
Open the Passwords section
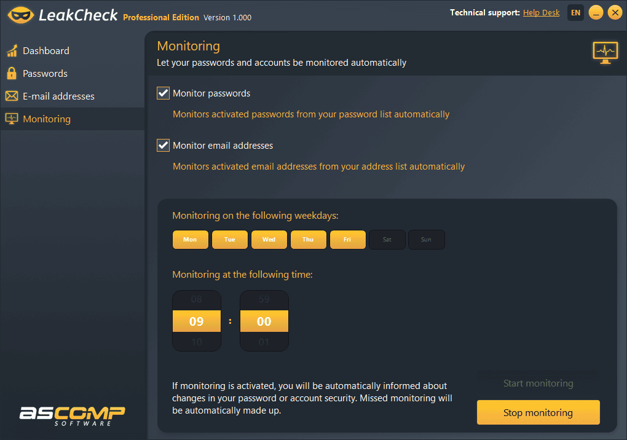45,73
